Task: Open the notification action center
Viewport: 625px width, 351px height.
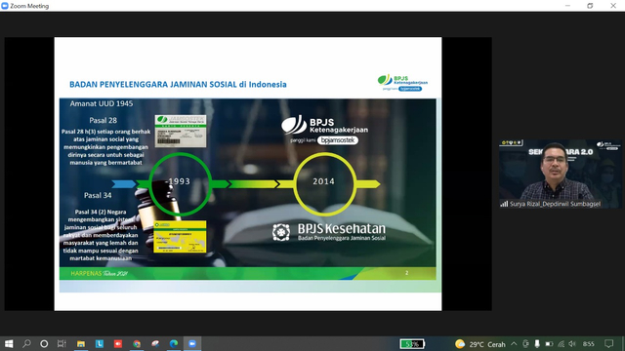Action: coord(608,344)
